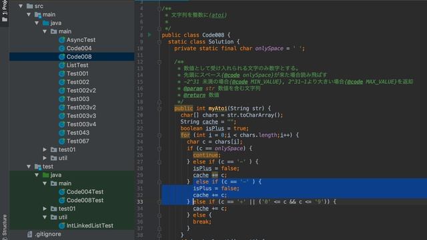Select Test003v2 in the project tree
Screen dimensions: 427x240
[81, 107]
